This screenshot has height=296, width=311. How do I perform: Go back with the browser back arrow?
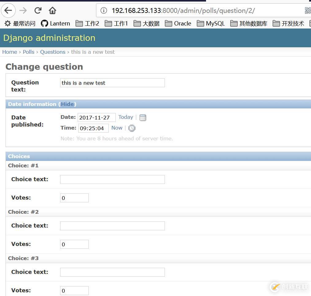click(8, 10)
